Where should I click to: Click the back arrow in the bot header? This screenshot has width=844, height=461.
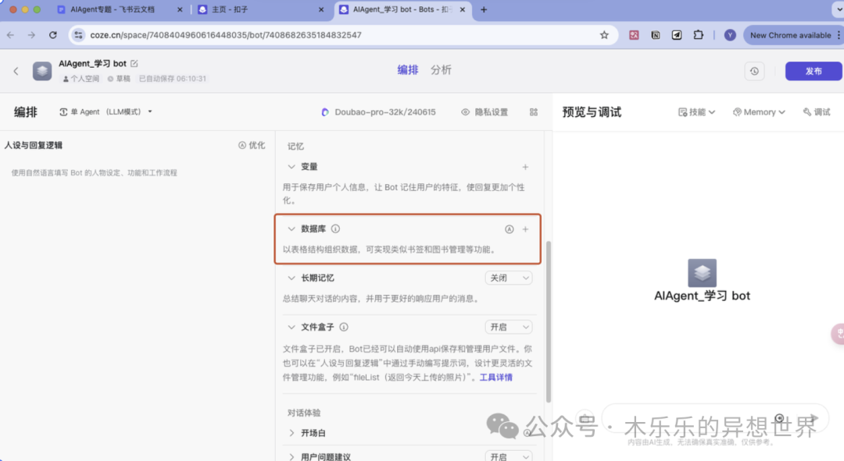(x=16, y=71)
